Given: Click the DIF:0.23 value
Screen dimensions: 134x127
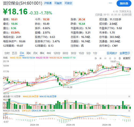Looking at the screenshot, I should [26, 111].
